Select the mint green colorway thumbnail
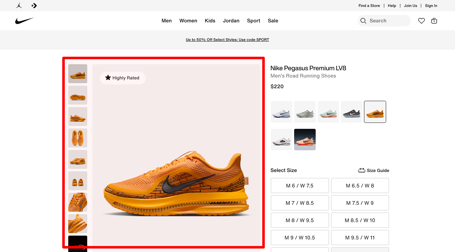The width and height of the screenshot is (455, 252). point(328,112)
